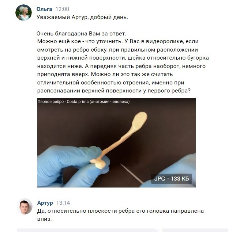This screenshot has width=244, height=246.
Task: Open the attached first rib photo
Action: point(116,143)
